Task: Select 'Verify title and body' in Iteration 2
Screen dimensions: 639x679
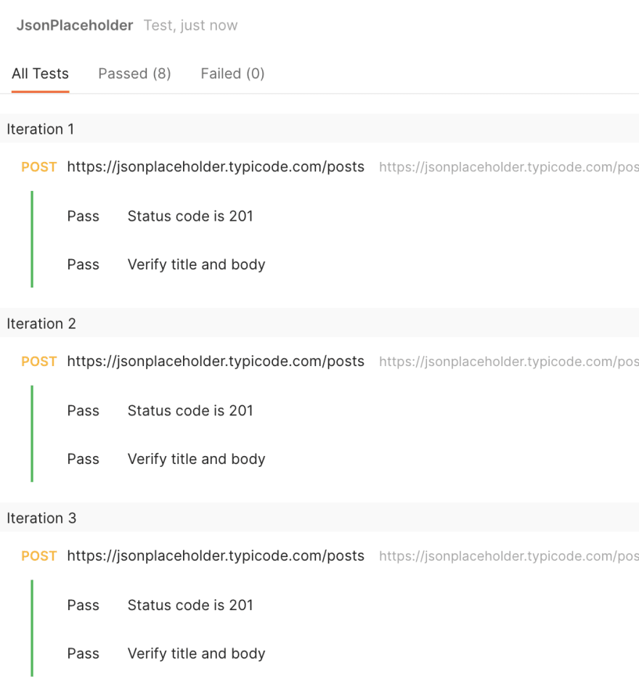Action: pos(196,459)
